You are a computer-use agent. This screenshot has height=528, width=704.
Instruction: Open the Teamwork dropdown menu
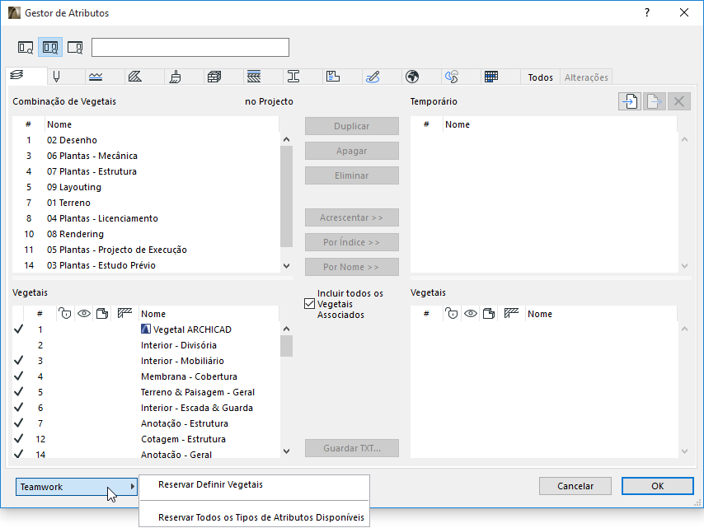pyautogui.click(x=77, y=487)
